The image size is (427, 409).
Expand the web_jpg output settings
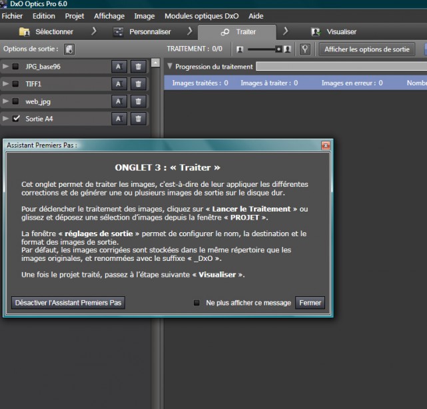5,101
